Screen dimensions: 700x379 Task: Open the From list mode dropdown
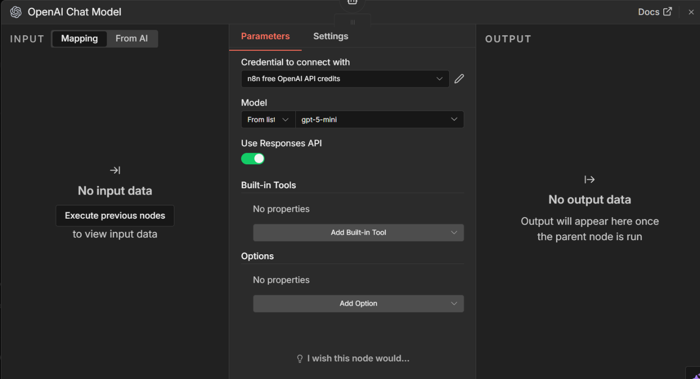click(x=268, y=119)
